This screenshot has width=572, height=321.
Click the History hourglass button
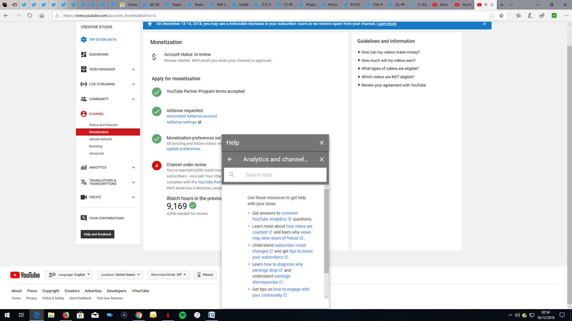pyautogui.click(x=205, y=275)
